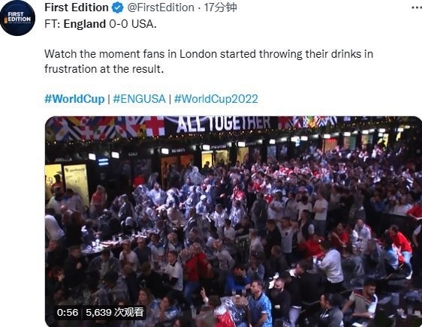Screen dimensions: 422x327
Task: Click the 5,639 次观看 view count
Action: point(115,313)
